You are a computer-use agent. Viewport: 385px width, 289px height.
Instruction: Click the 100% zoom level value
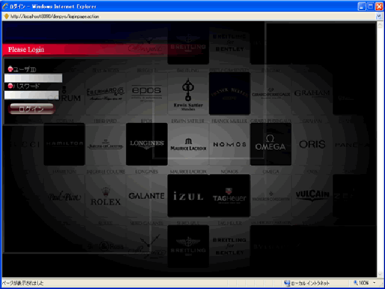click(364, 283)
